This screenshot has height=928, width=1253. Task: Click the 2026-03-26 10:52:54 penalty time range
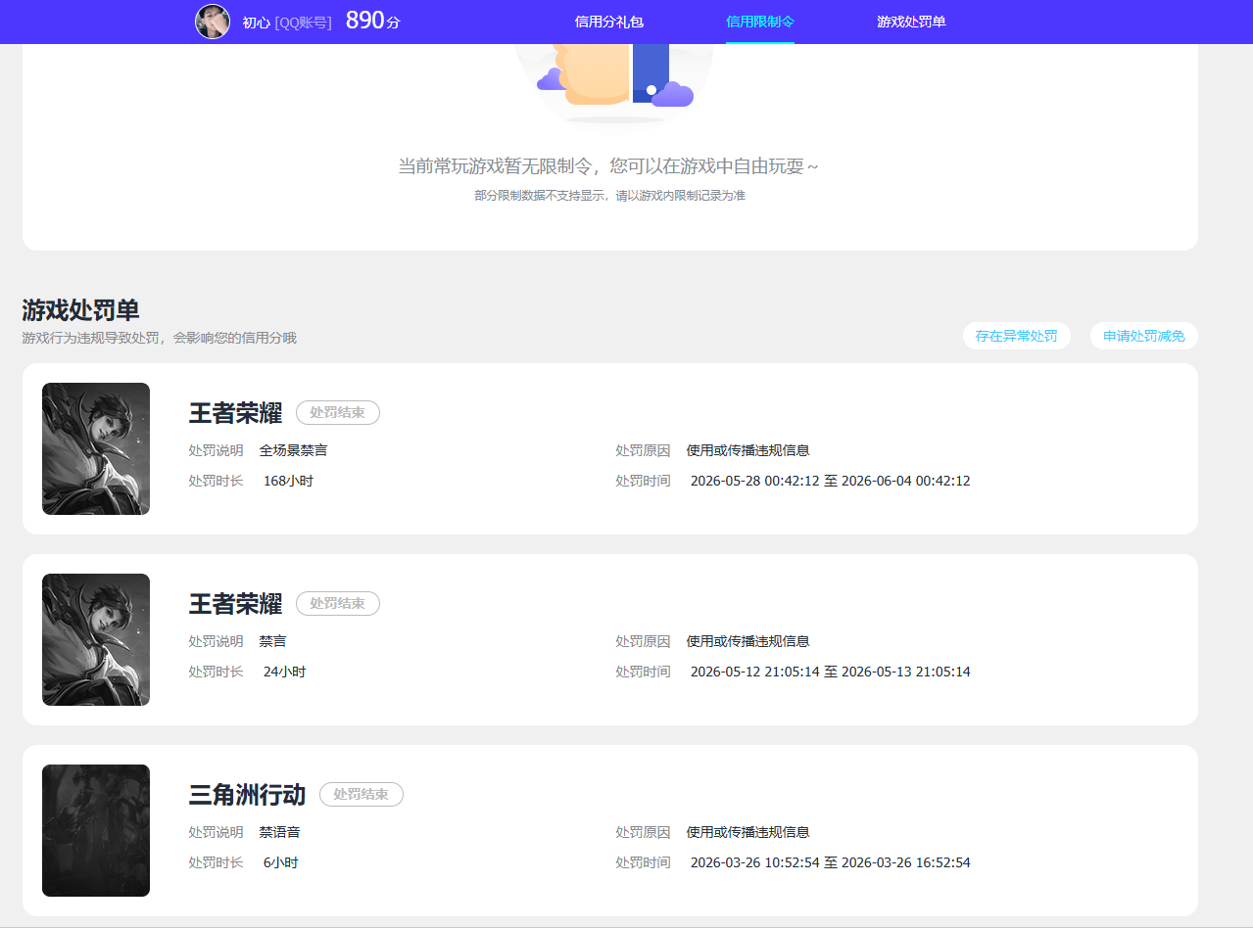tap(831, 862)
